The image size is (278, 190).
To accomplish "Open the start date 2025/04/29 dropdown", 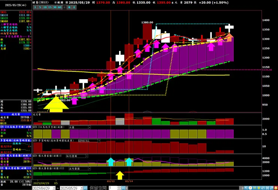I will pos(54,188).
